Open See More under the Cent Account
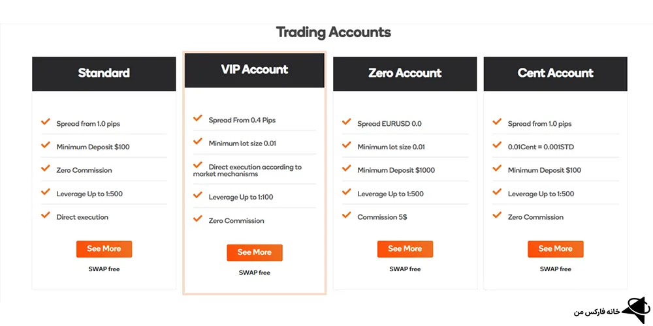 point(555,248)
